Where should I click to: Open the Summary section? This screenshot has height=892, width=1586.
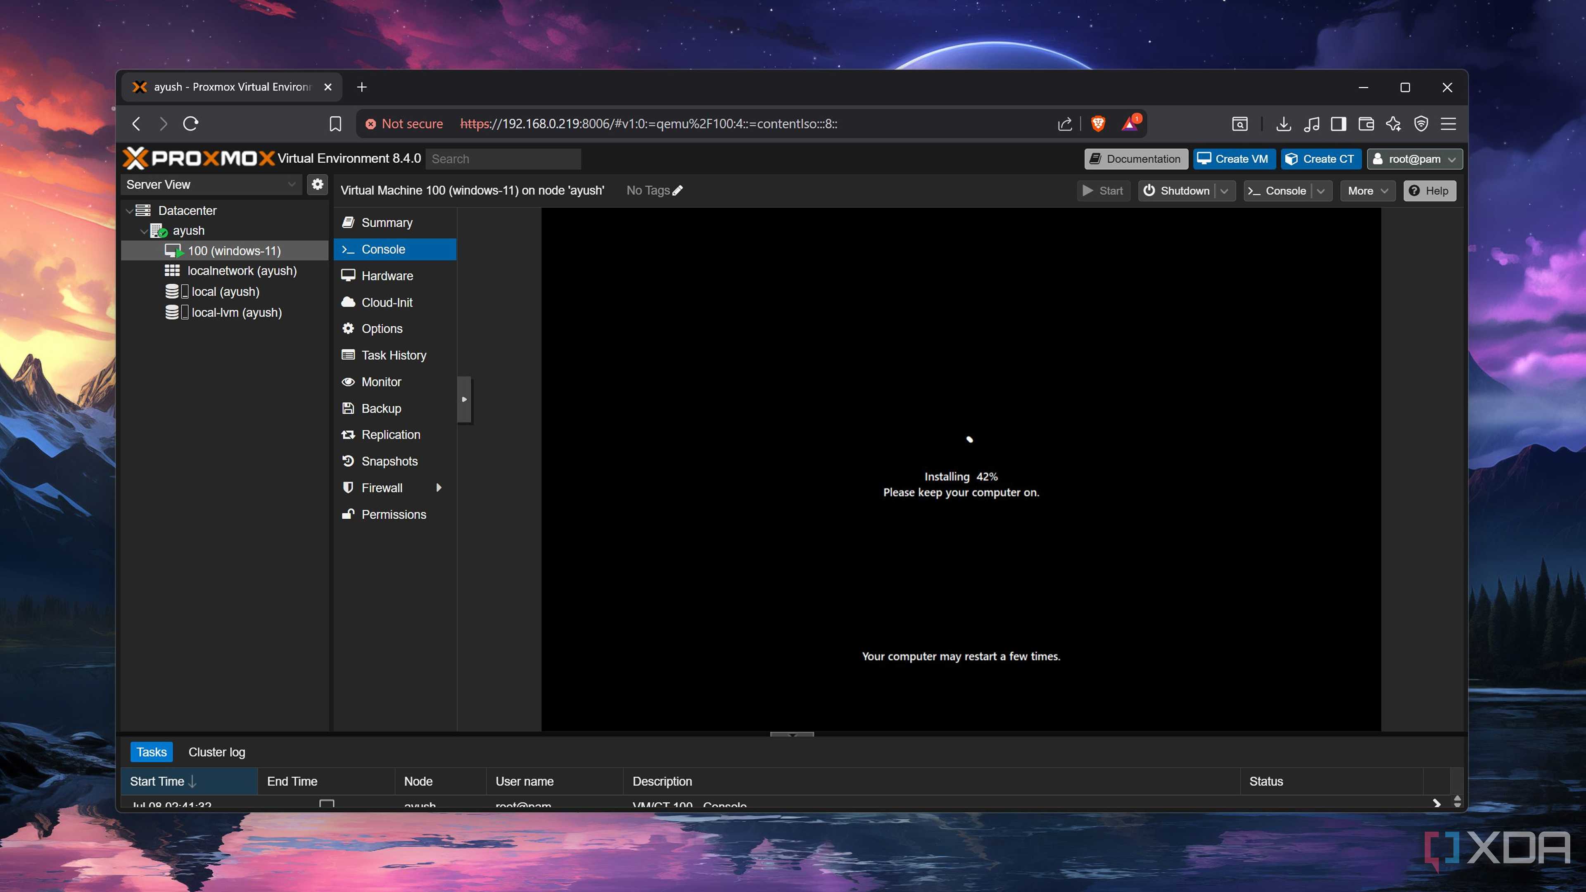tap(395, 223)
